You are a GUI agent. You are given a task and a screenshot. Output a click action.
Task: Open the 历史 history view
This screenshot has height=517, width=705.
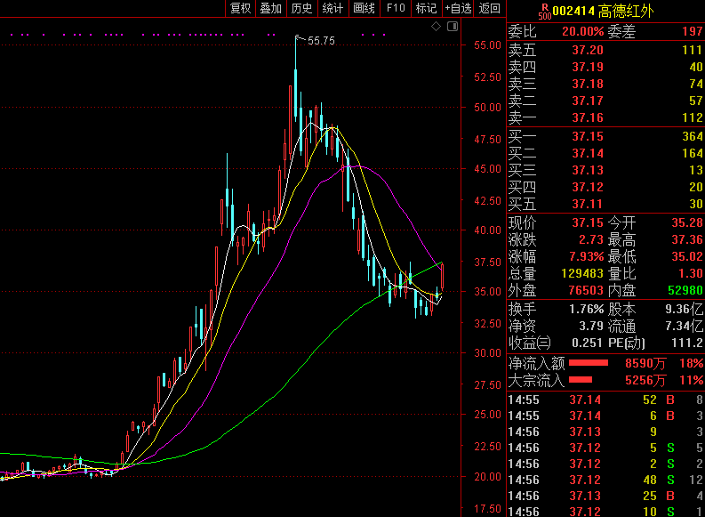302,9
